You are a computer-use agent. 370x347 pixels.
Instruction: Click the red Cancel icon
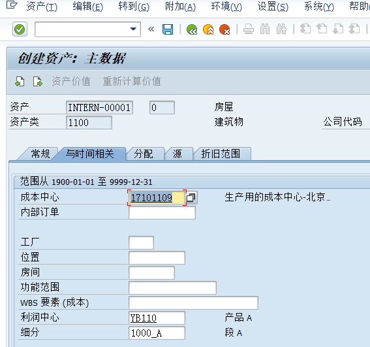pos(224,29)
